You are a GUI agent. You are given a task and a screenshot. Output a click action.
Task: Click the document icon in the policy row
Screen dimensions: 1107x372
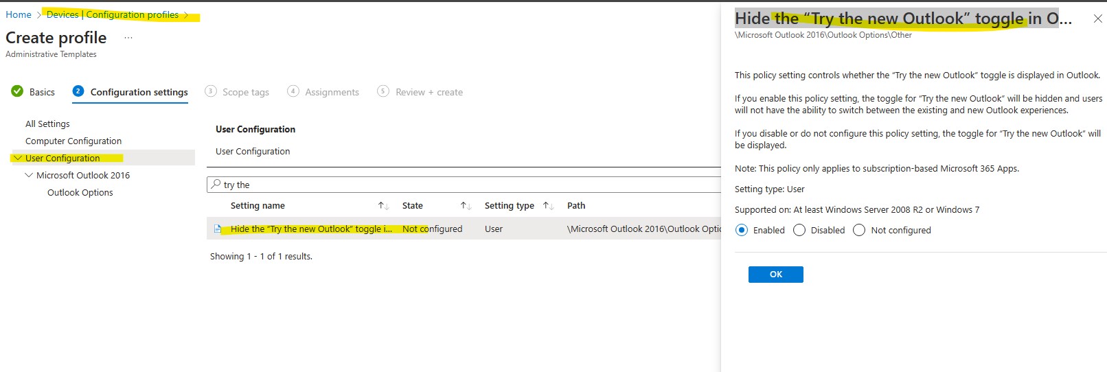point(218,229)
